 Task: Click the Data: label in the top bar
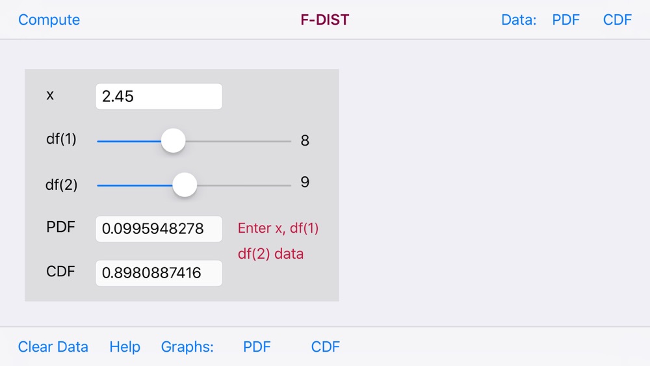(x=519, y=20)
